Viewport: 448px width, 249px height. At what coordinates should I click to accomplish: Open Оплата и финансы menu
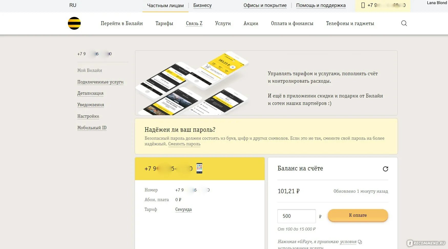point(292,24)
